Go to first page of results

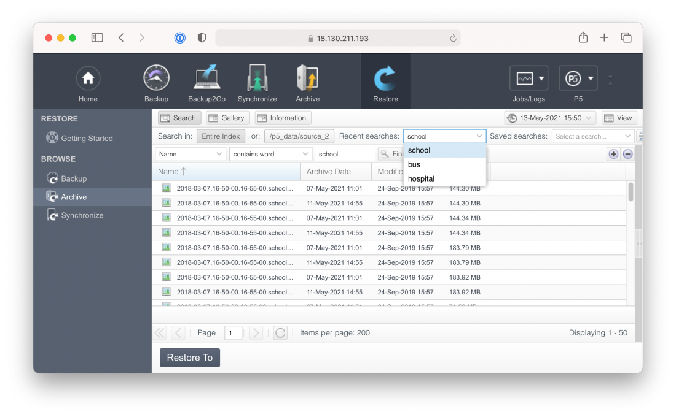[160, 332]
